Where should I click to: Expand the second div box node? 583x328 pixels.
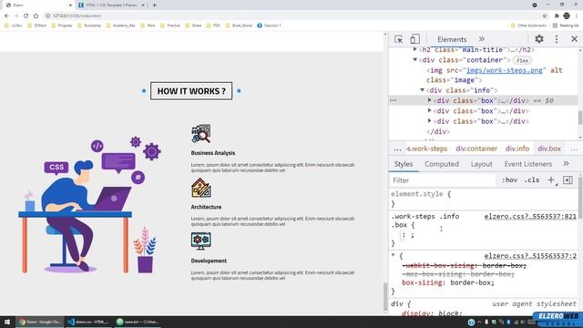tap(429, 111)
